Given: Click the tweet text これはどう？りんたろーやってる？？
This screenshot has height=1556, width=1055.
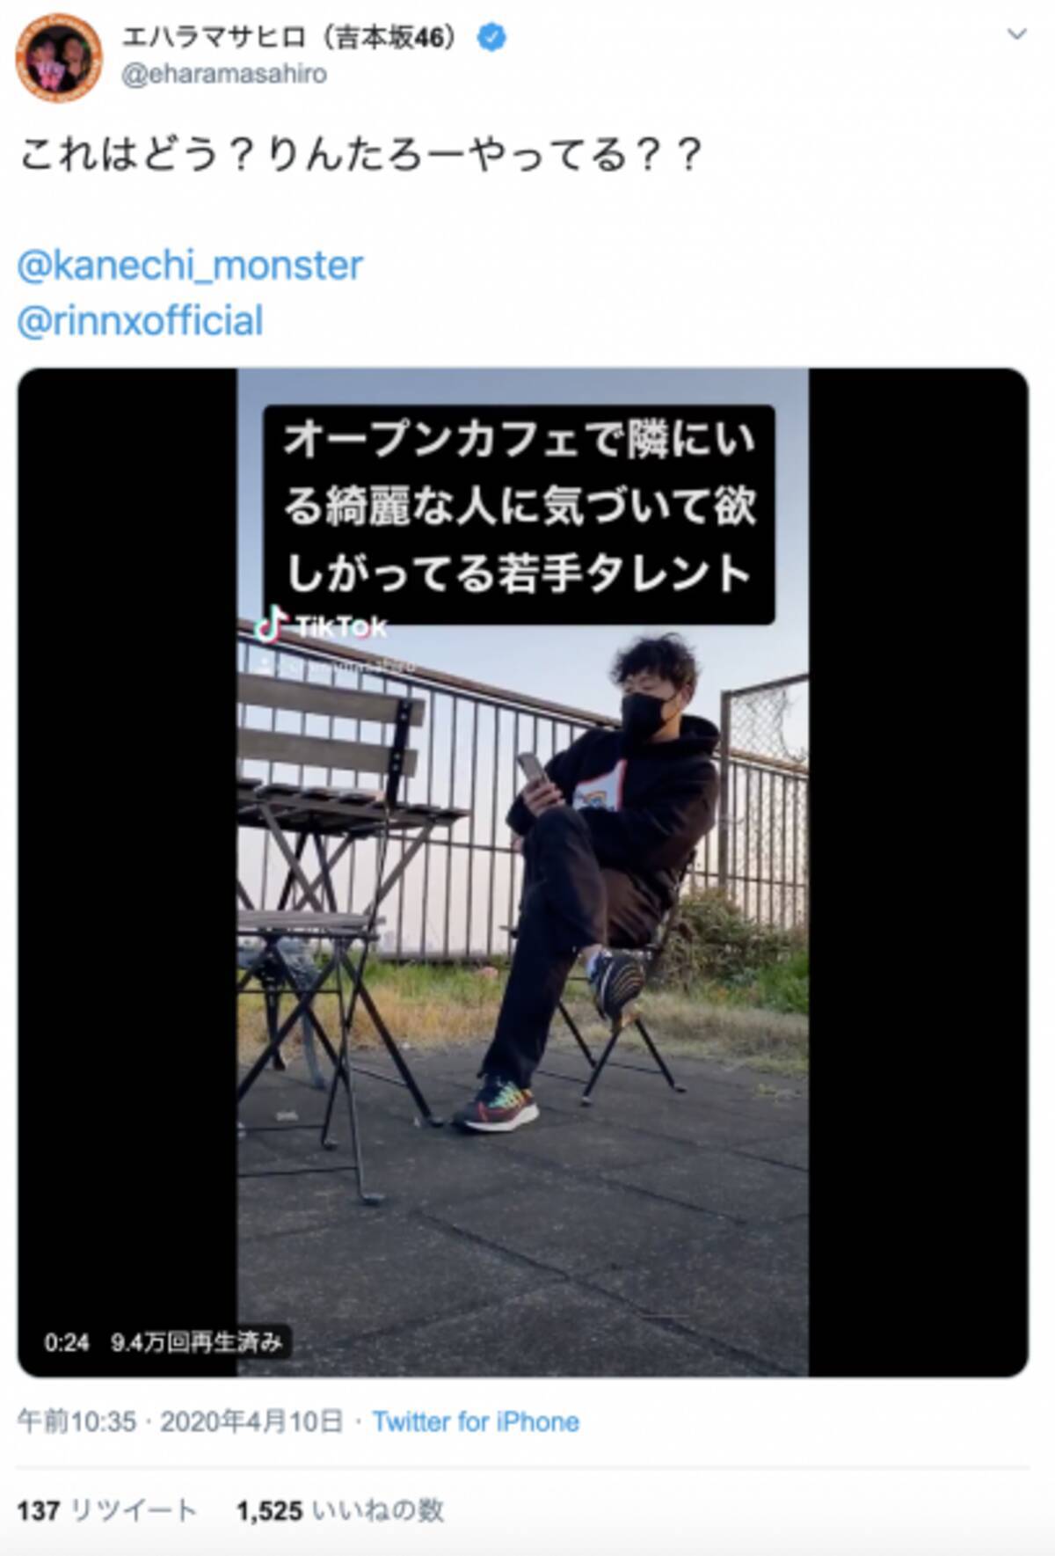Looking at the screenshot, I should point(361,155).
